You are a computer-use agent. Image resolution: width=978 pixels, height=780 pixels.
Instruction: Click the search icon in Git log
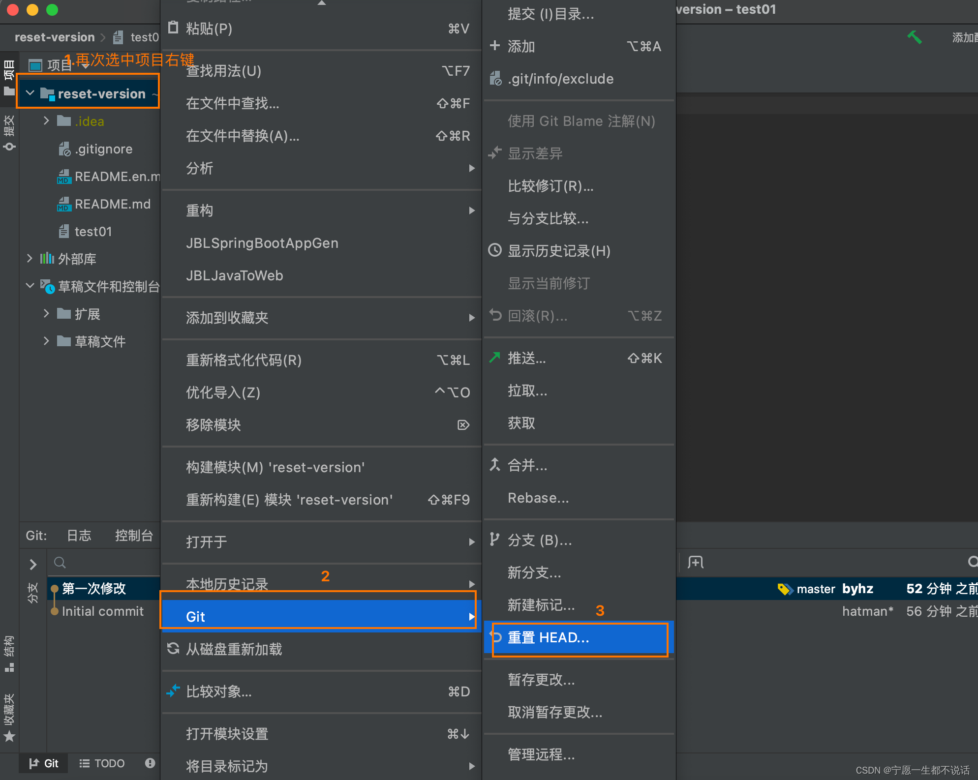click(60, 562)
